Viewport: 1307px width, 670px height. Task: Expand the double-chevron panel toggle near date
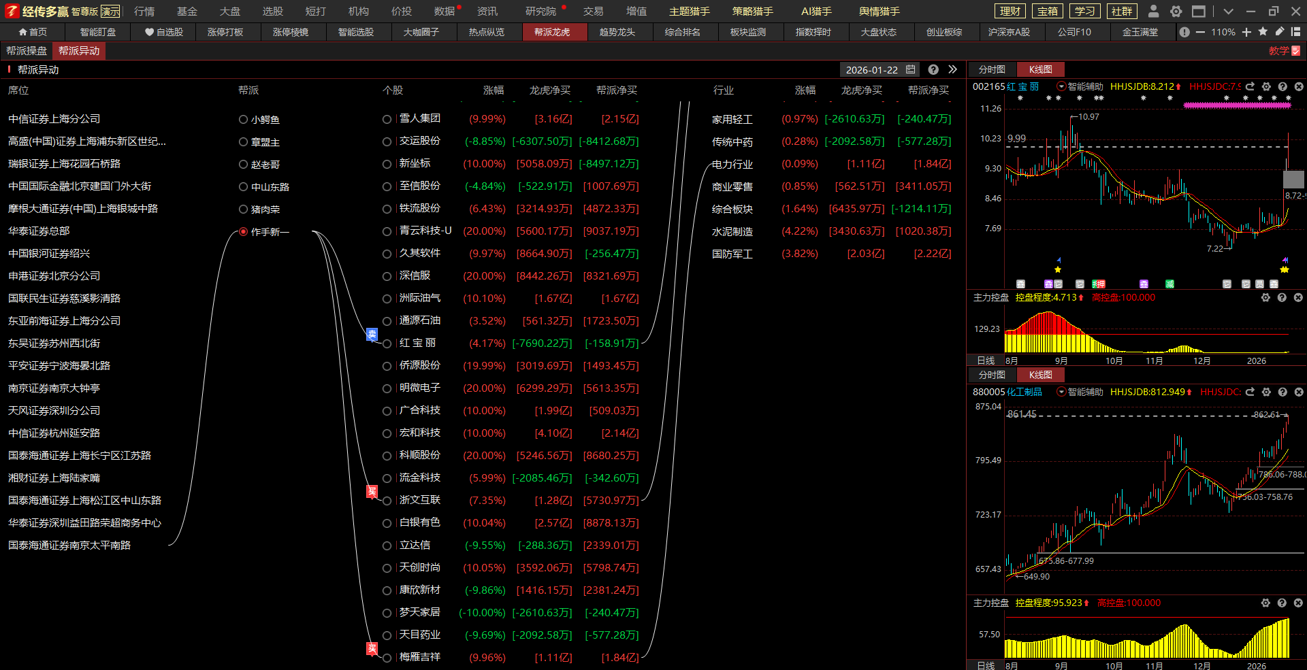(952, 69)
